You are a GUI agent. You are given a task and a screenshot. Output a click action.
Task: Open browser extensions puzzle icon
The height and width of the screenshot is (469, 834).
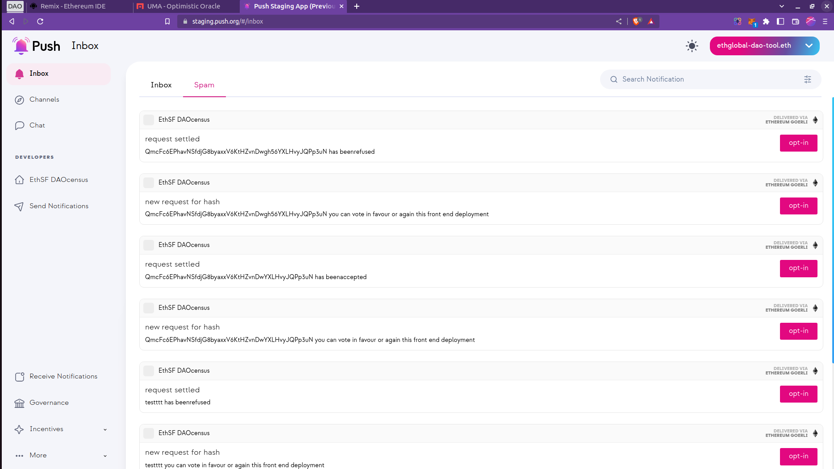click(766, 21)
